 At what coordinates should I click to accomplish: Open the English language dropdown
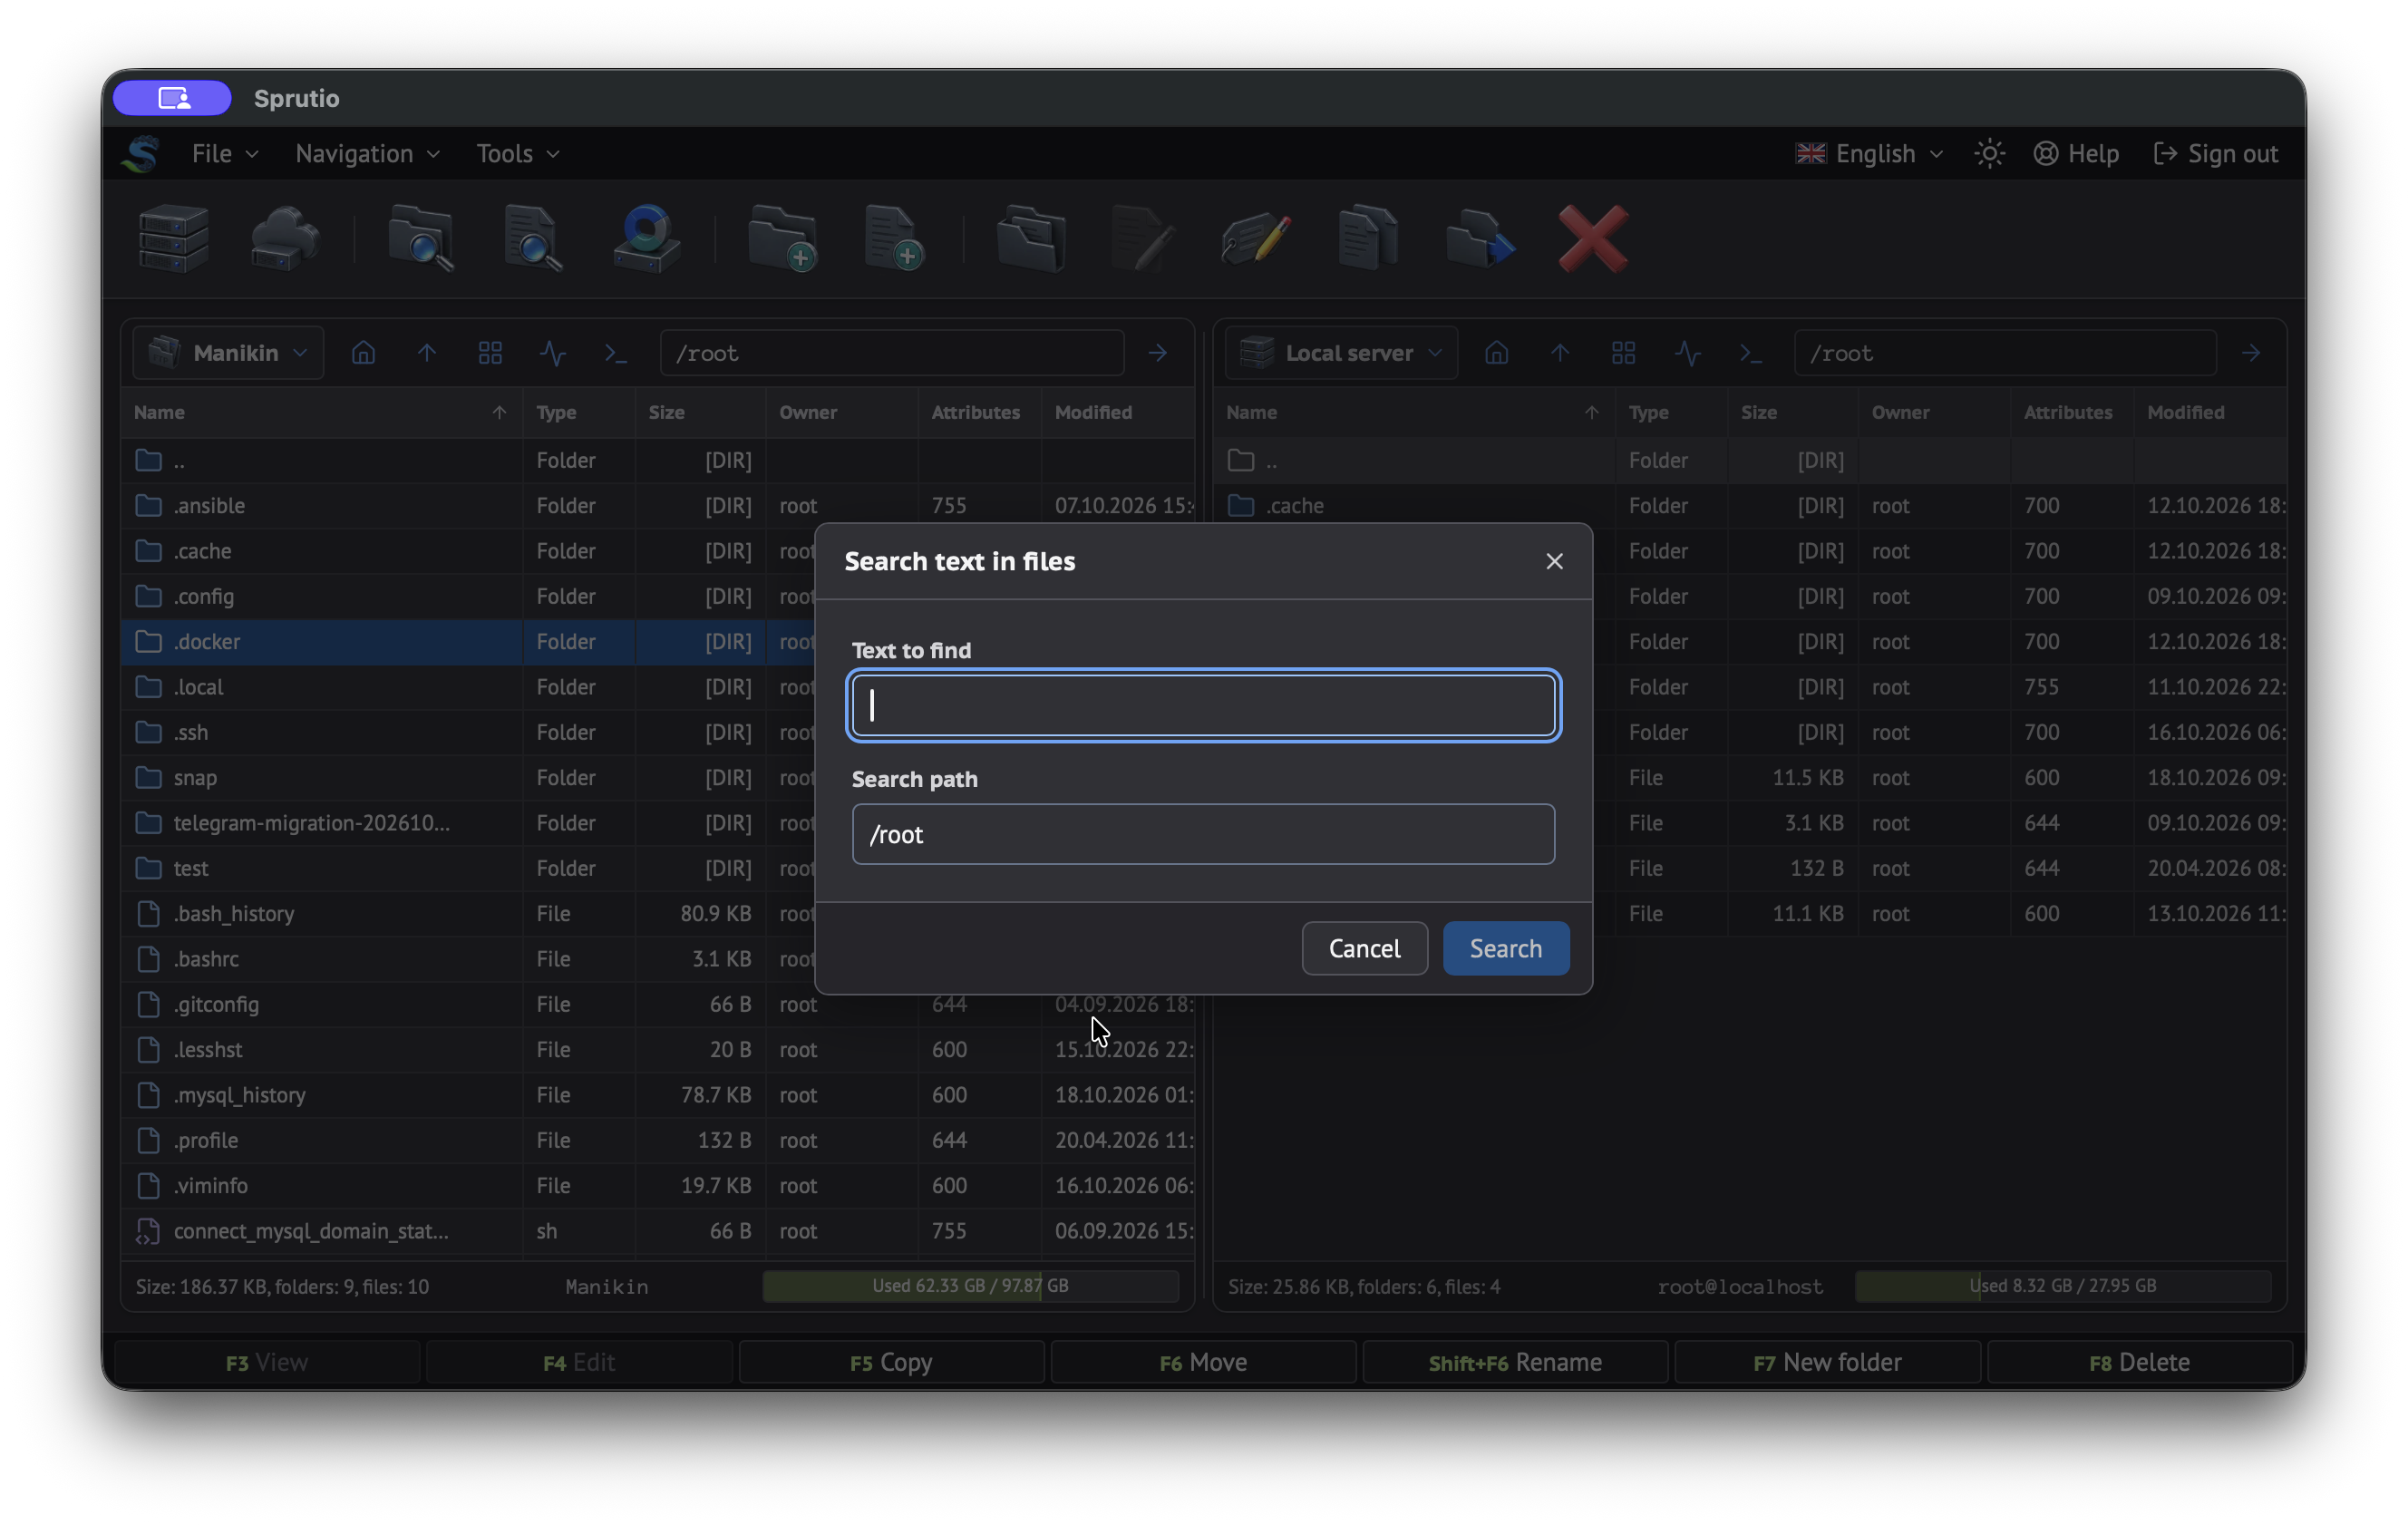click(1869, 153)
